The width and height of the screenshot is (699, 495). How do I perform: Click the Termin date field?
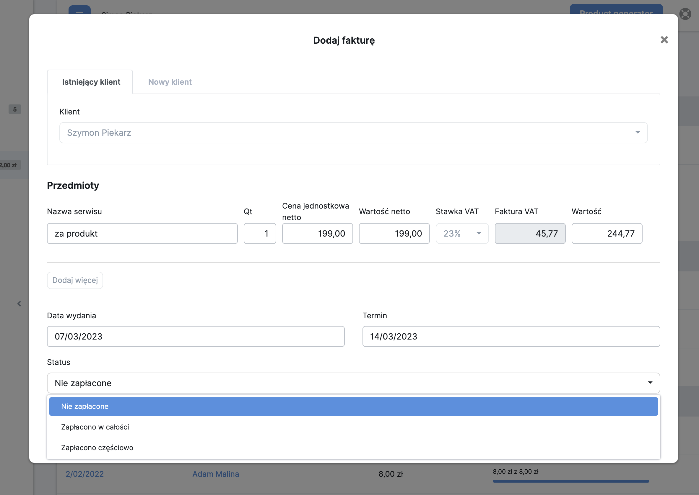tap(511, 337)
